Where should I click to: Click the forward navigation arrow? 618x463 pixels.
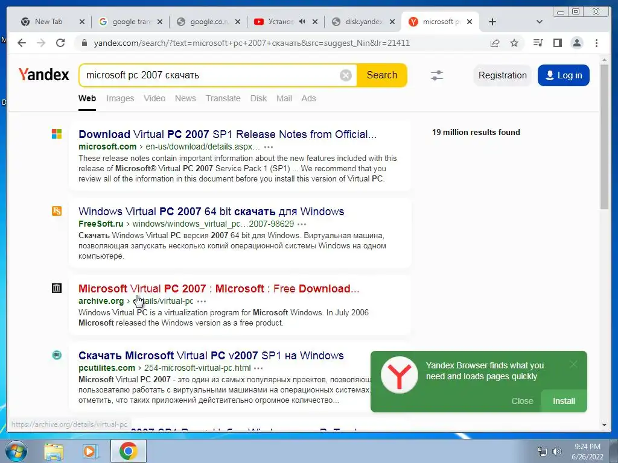tap(41, 43)
